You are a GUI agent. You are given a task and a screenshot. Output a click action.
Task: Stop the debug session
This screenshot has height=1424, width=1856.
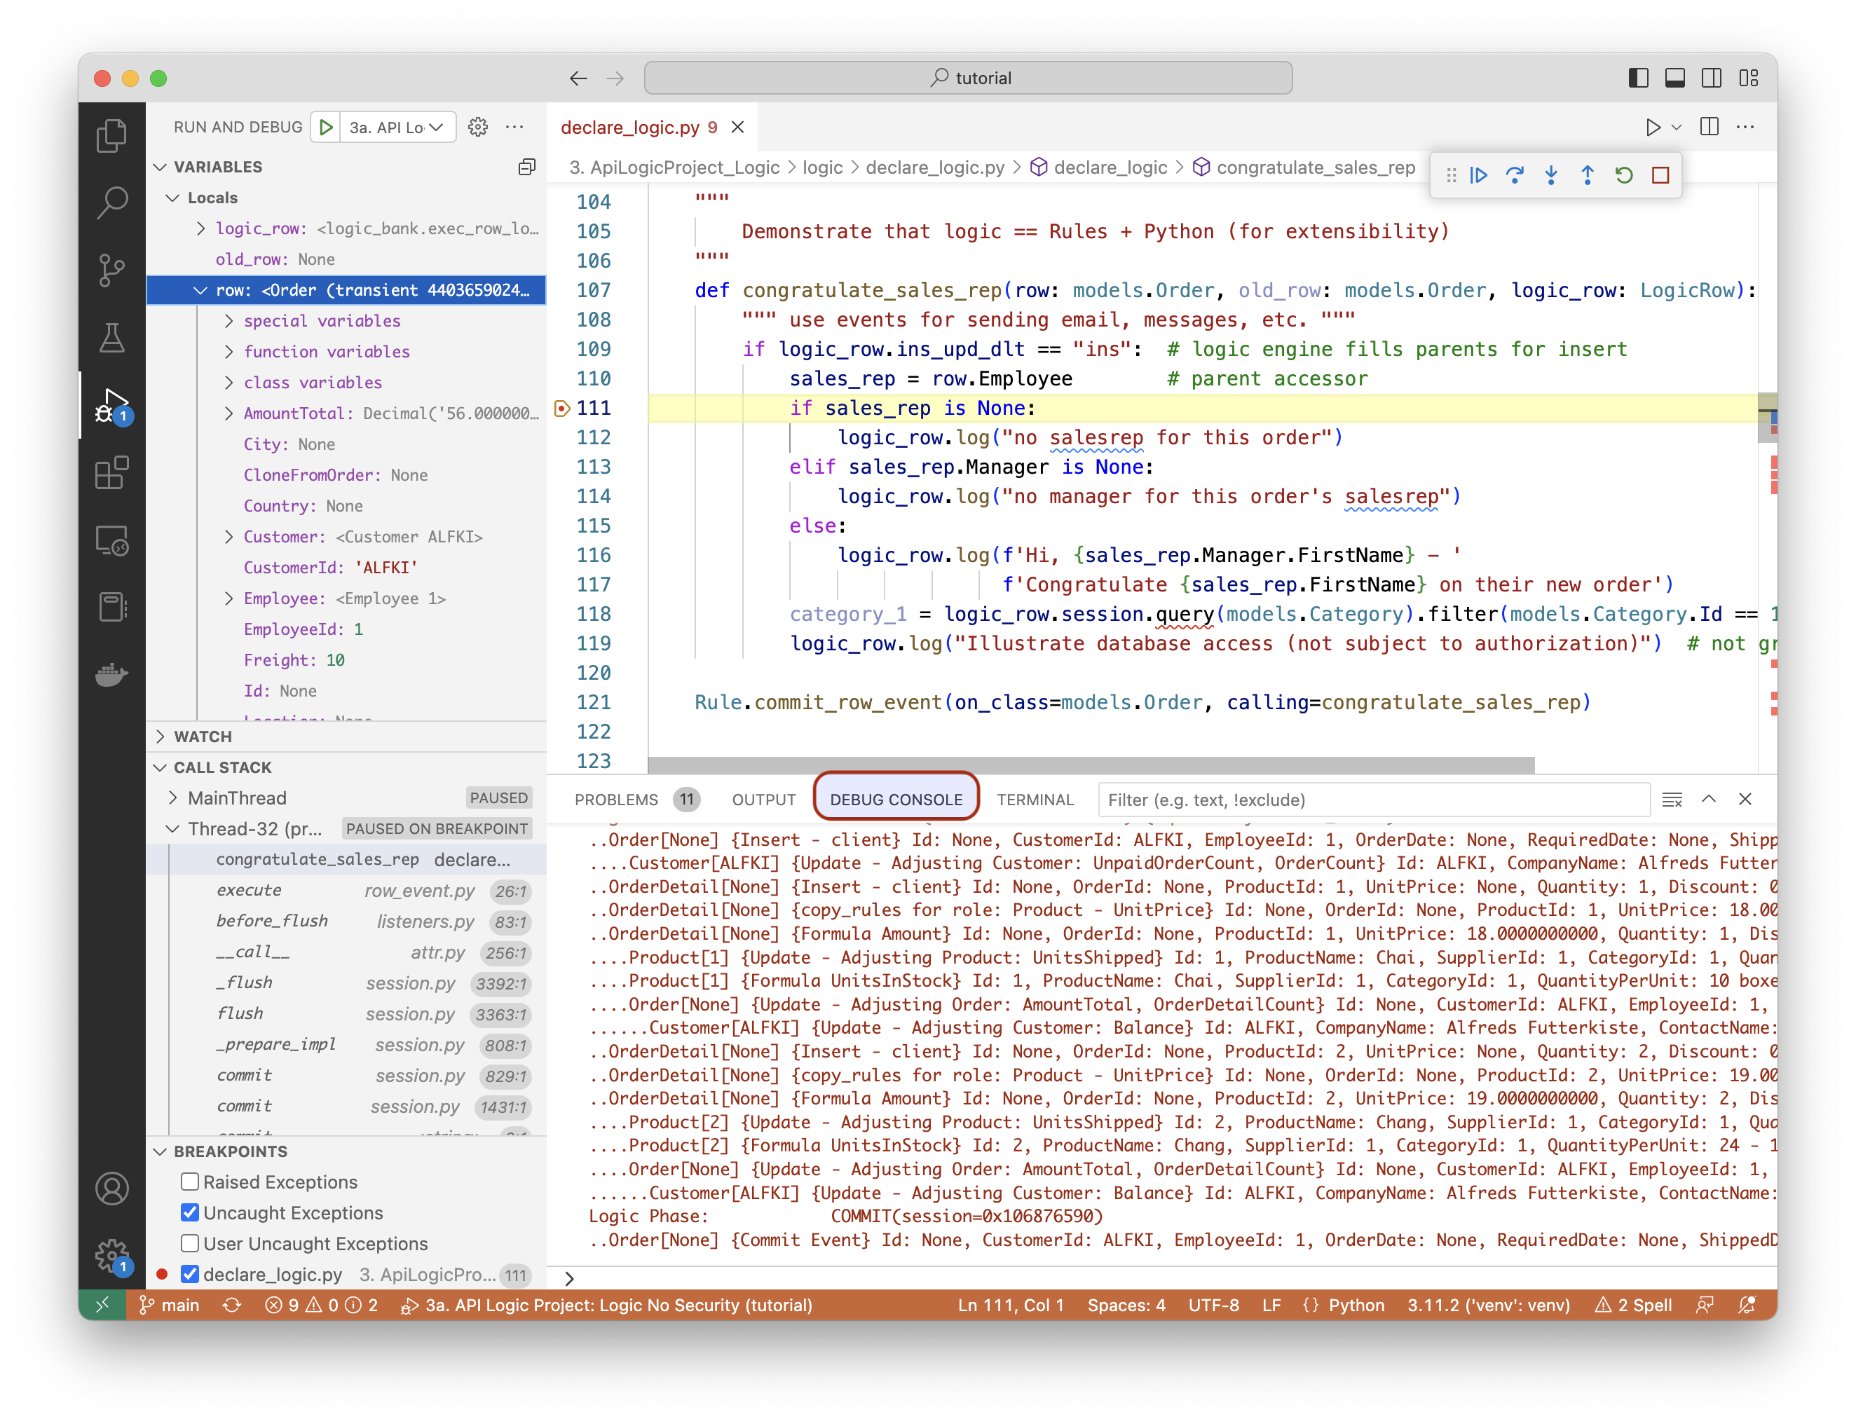[x=1661, y=175]
